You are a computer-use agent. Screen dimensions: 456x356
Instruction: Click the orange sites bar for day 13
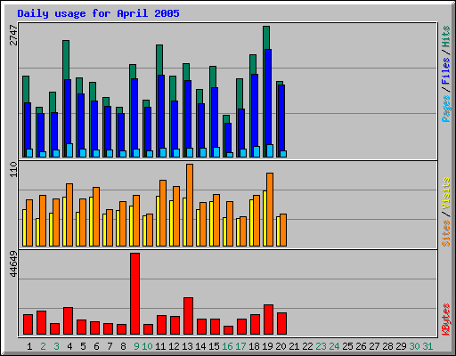pos(190,205)
